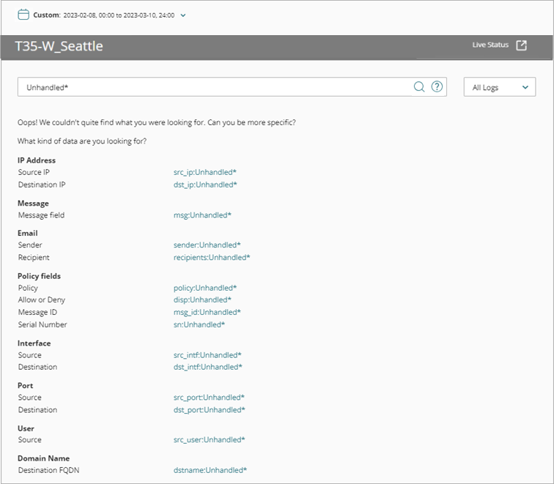Choose the src_intf:Unhandled* suggestion

[x=207, y=355]
